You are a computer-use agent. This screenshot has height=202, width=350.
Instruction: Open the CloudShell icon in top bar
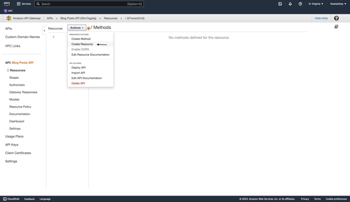tap(280, 4)
